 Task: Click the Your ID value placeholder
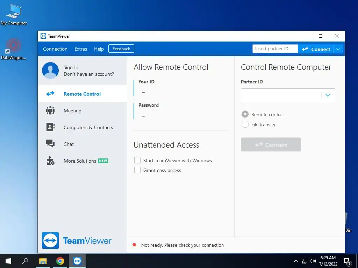[x=143, y=92]
